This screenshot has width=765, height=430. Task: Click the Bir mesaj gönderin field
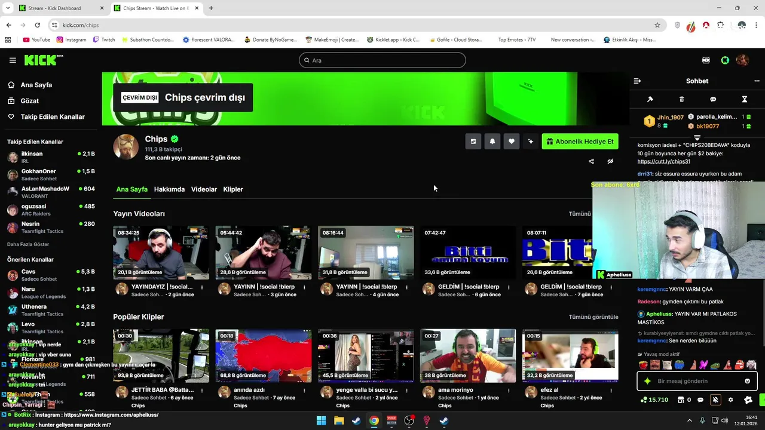click(696, 381)
